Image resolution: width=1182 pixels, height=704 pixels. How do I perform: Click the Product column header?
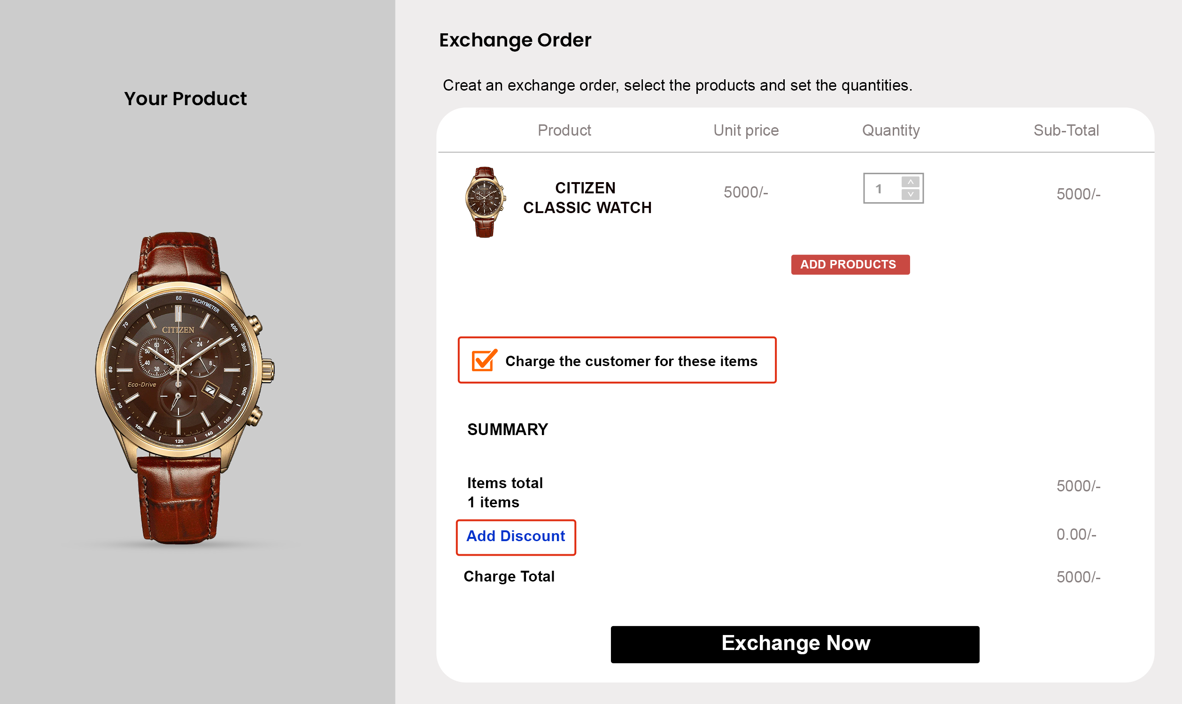click(x=564, y=130)
